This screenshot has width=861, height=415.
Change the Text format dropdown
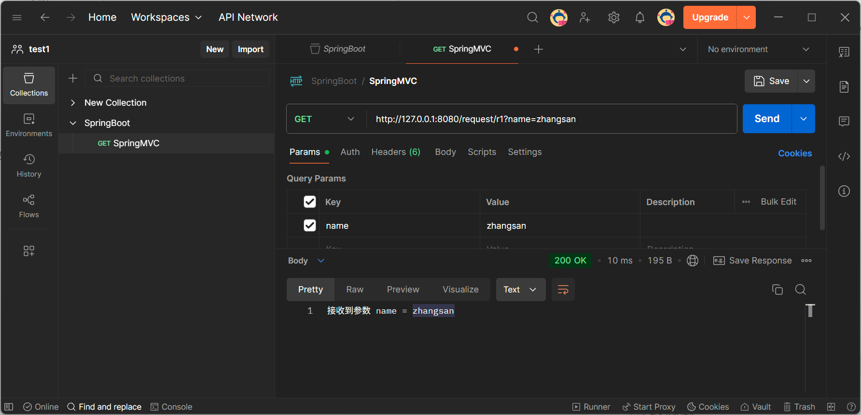click(521, 290)
